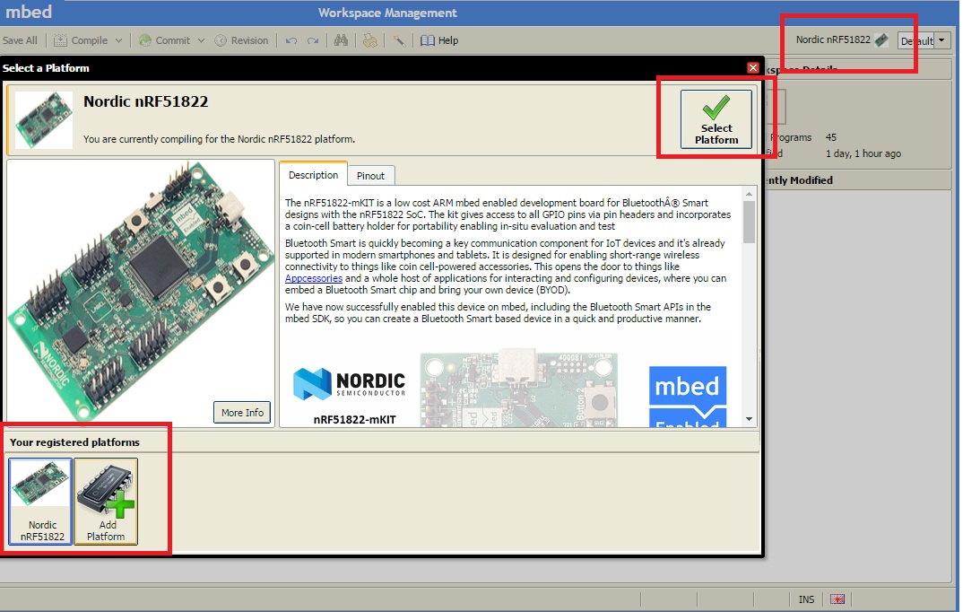Click the More Info button
This screenshot has width=963, height=612.
click(x=242, y=412)
